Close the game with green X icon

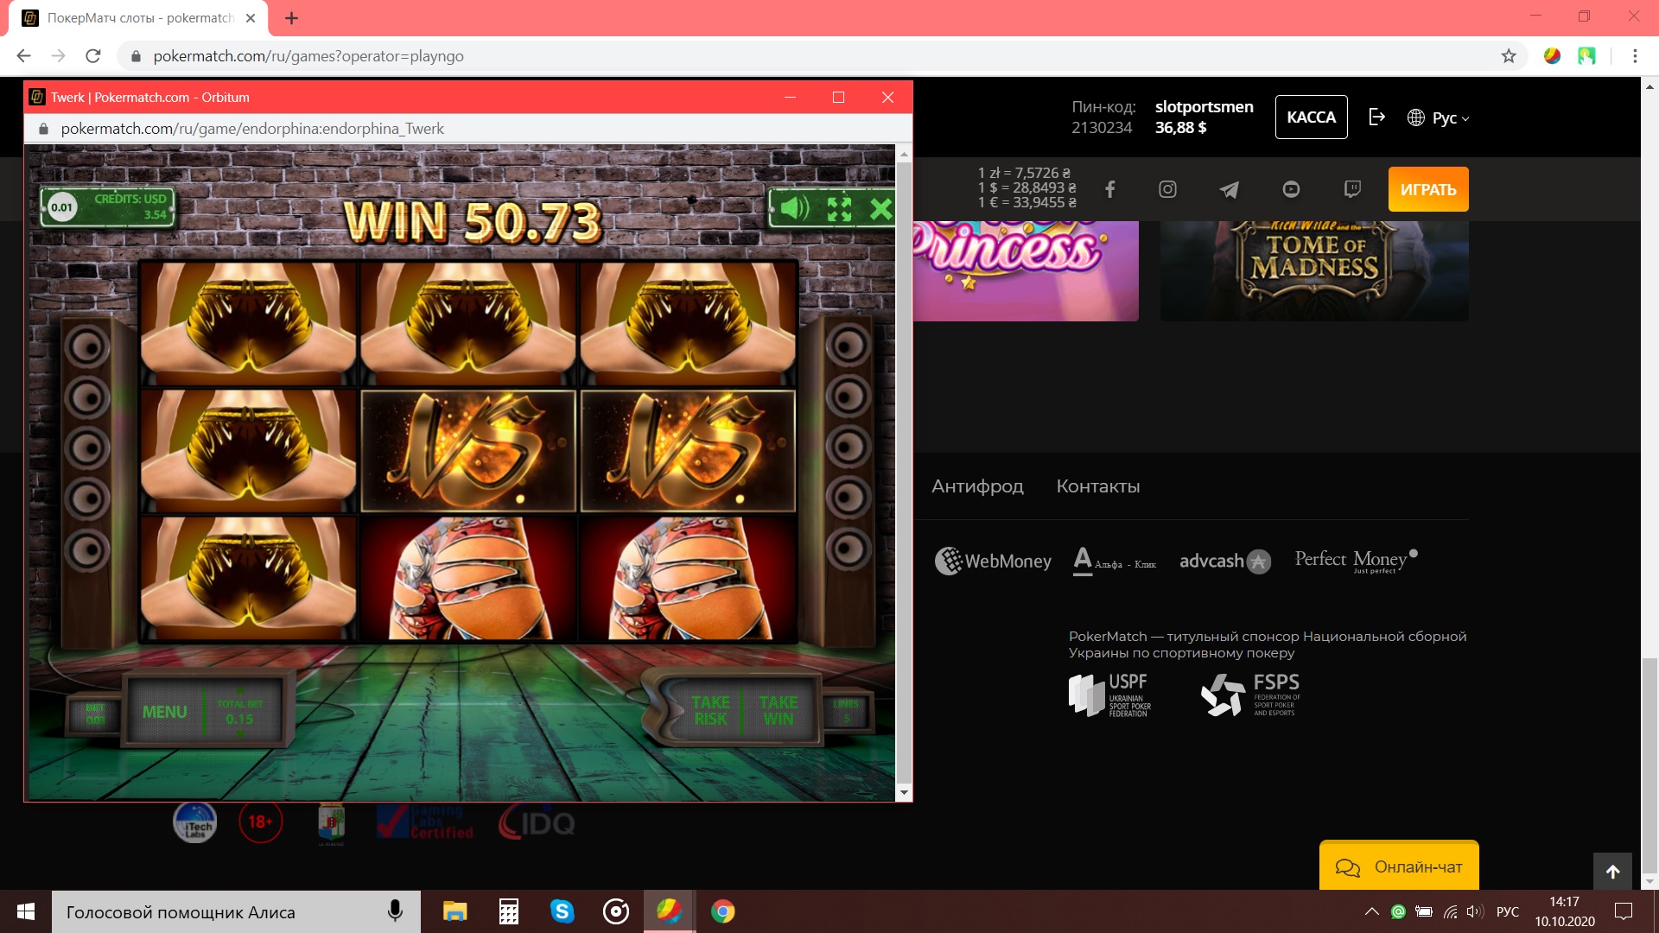click(x=880, y=208)
